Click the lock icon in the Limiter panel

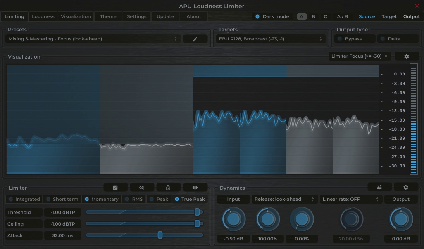[x=168, y=187]
